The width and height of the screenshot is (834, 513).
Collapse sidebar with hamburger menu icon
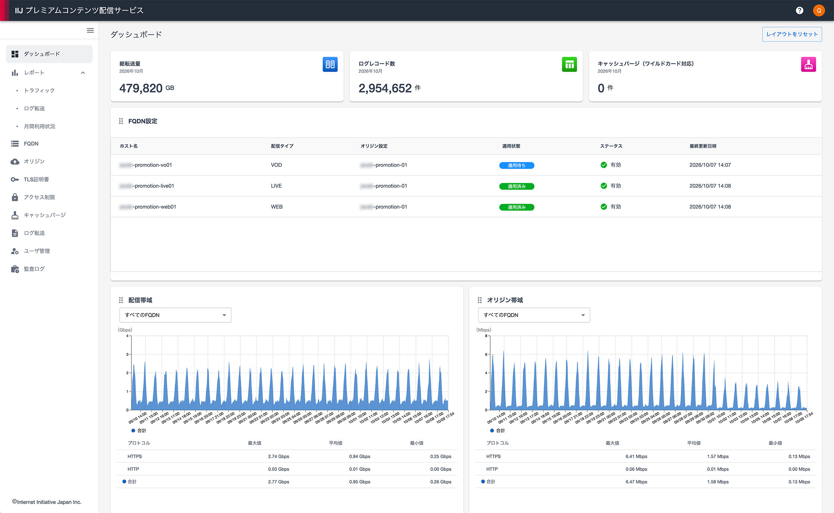(90, 31)
